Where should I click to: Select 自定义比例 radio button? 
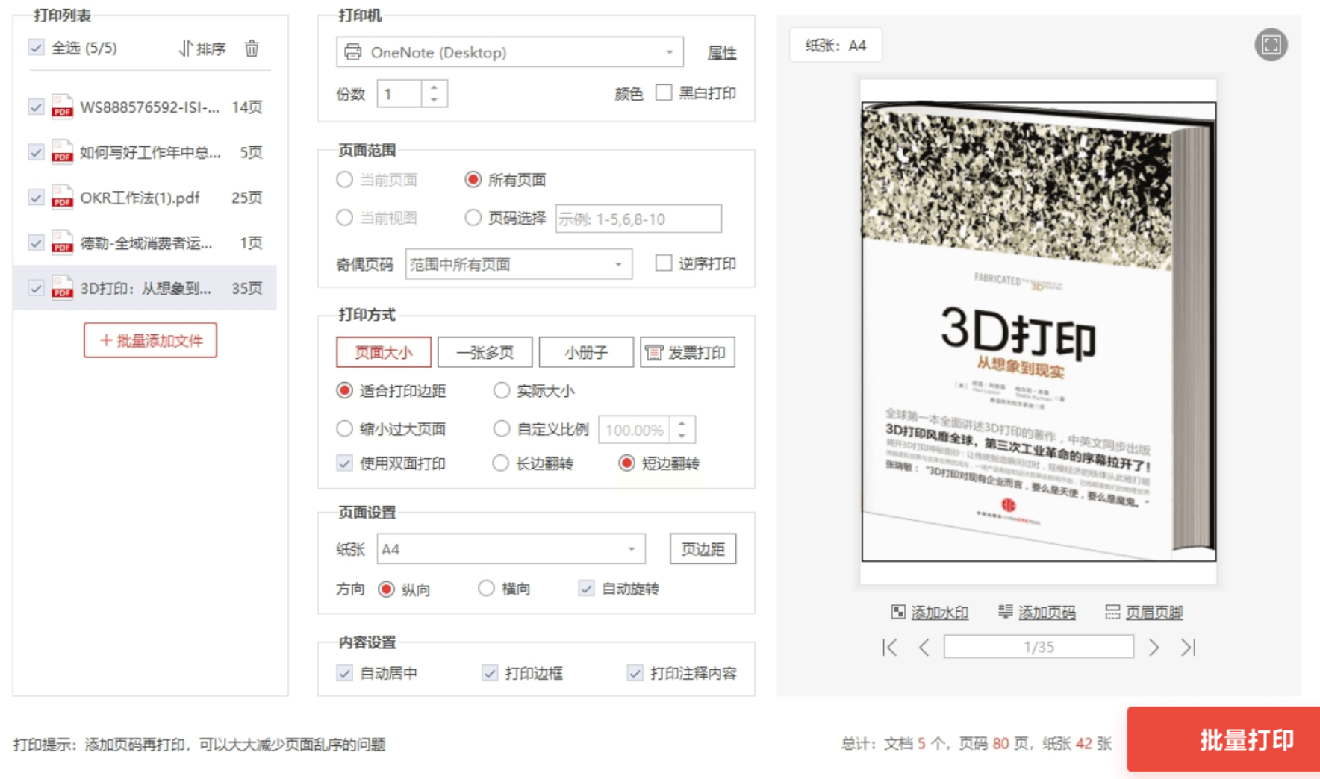[502, 428]
